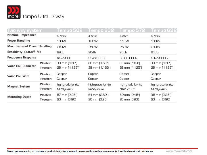The image size is (207, 155).
Task: Click the 'Mounting Depth' row label
Action: point(19,97)
